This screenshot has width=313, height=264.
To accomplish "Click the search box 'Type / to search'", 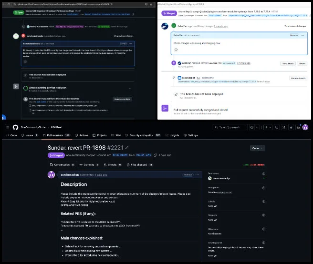I will (230, 127).
